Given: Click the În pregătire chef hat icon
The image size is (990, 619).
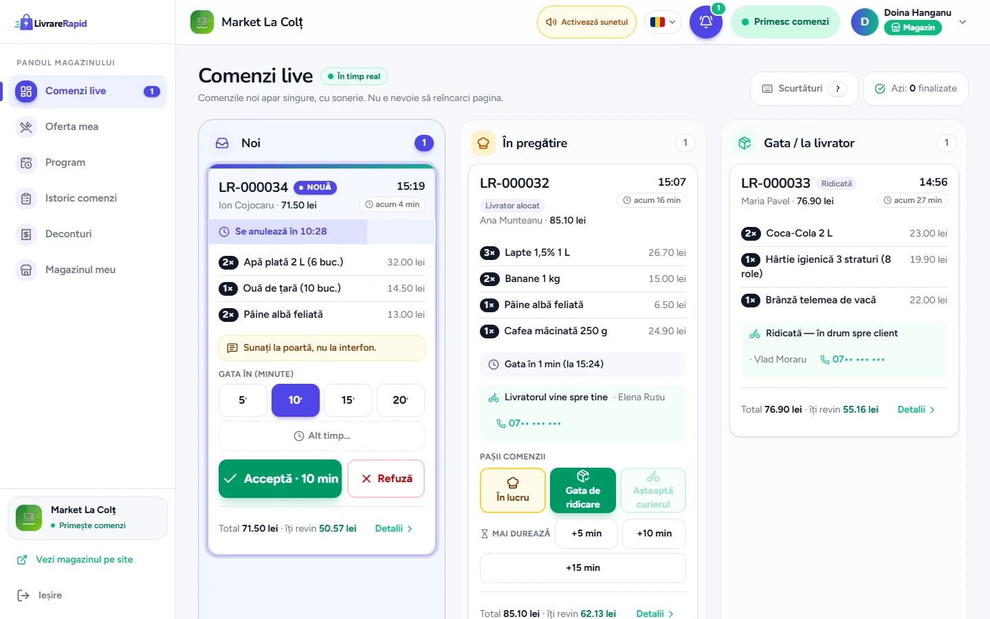Looking at the screenshot, I should 483,143.
